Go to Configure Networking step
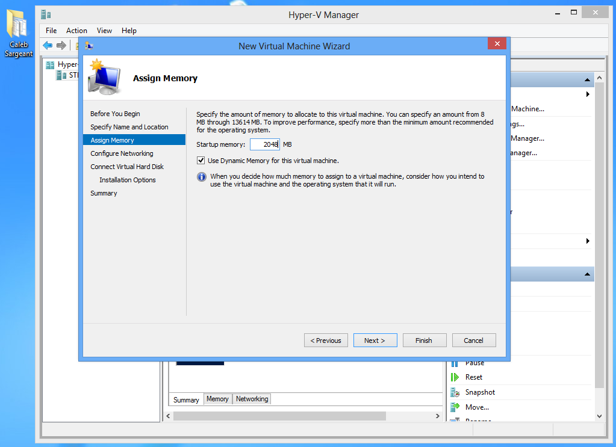This screenshot has width=616, height=447. tap(122, 153)
